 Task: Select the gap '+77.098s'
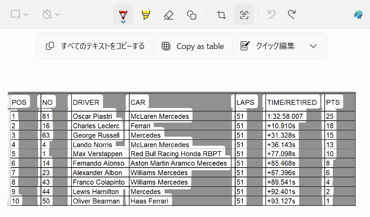[x=281, y=154]
